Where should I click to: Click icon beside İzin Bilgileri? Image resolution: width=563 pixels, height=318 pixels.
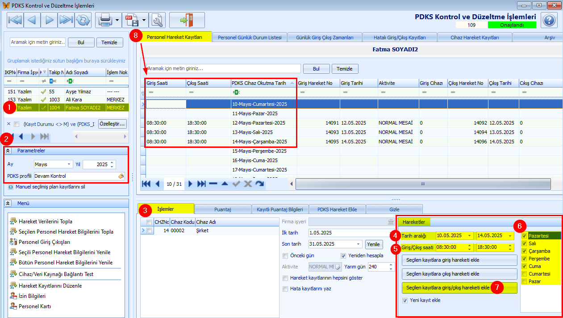13,296
